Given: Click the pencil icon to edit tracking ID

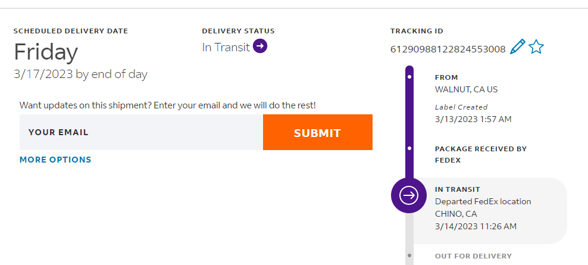Looking at the screenshot, I should [518, 47].
